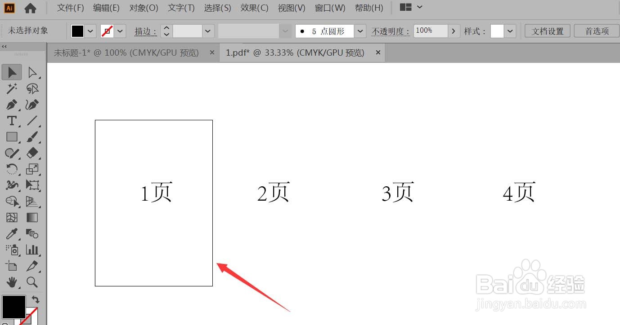Select the Warp/Width tool
Screen dimensions: 620x325
(12, 185)
